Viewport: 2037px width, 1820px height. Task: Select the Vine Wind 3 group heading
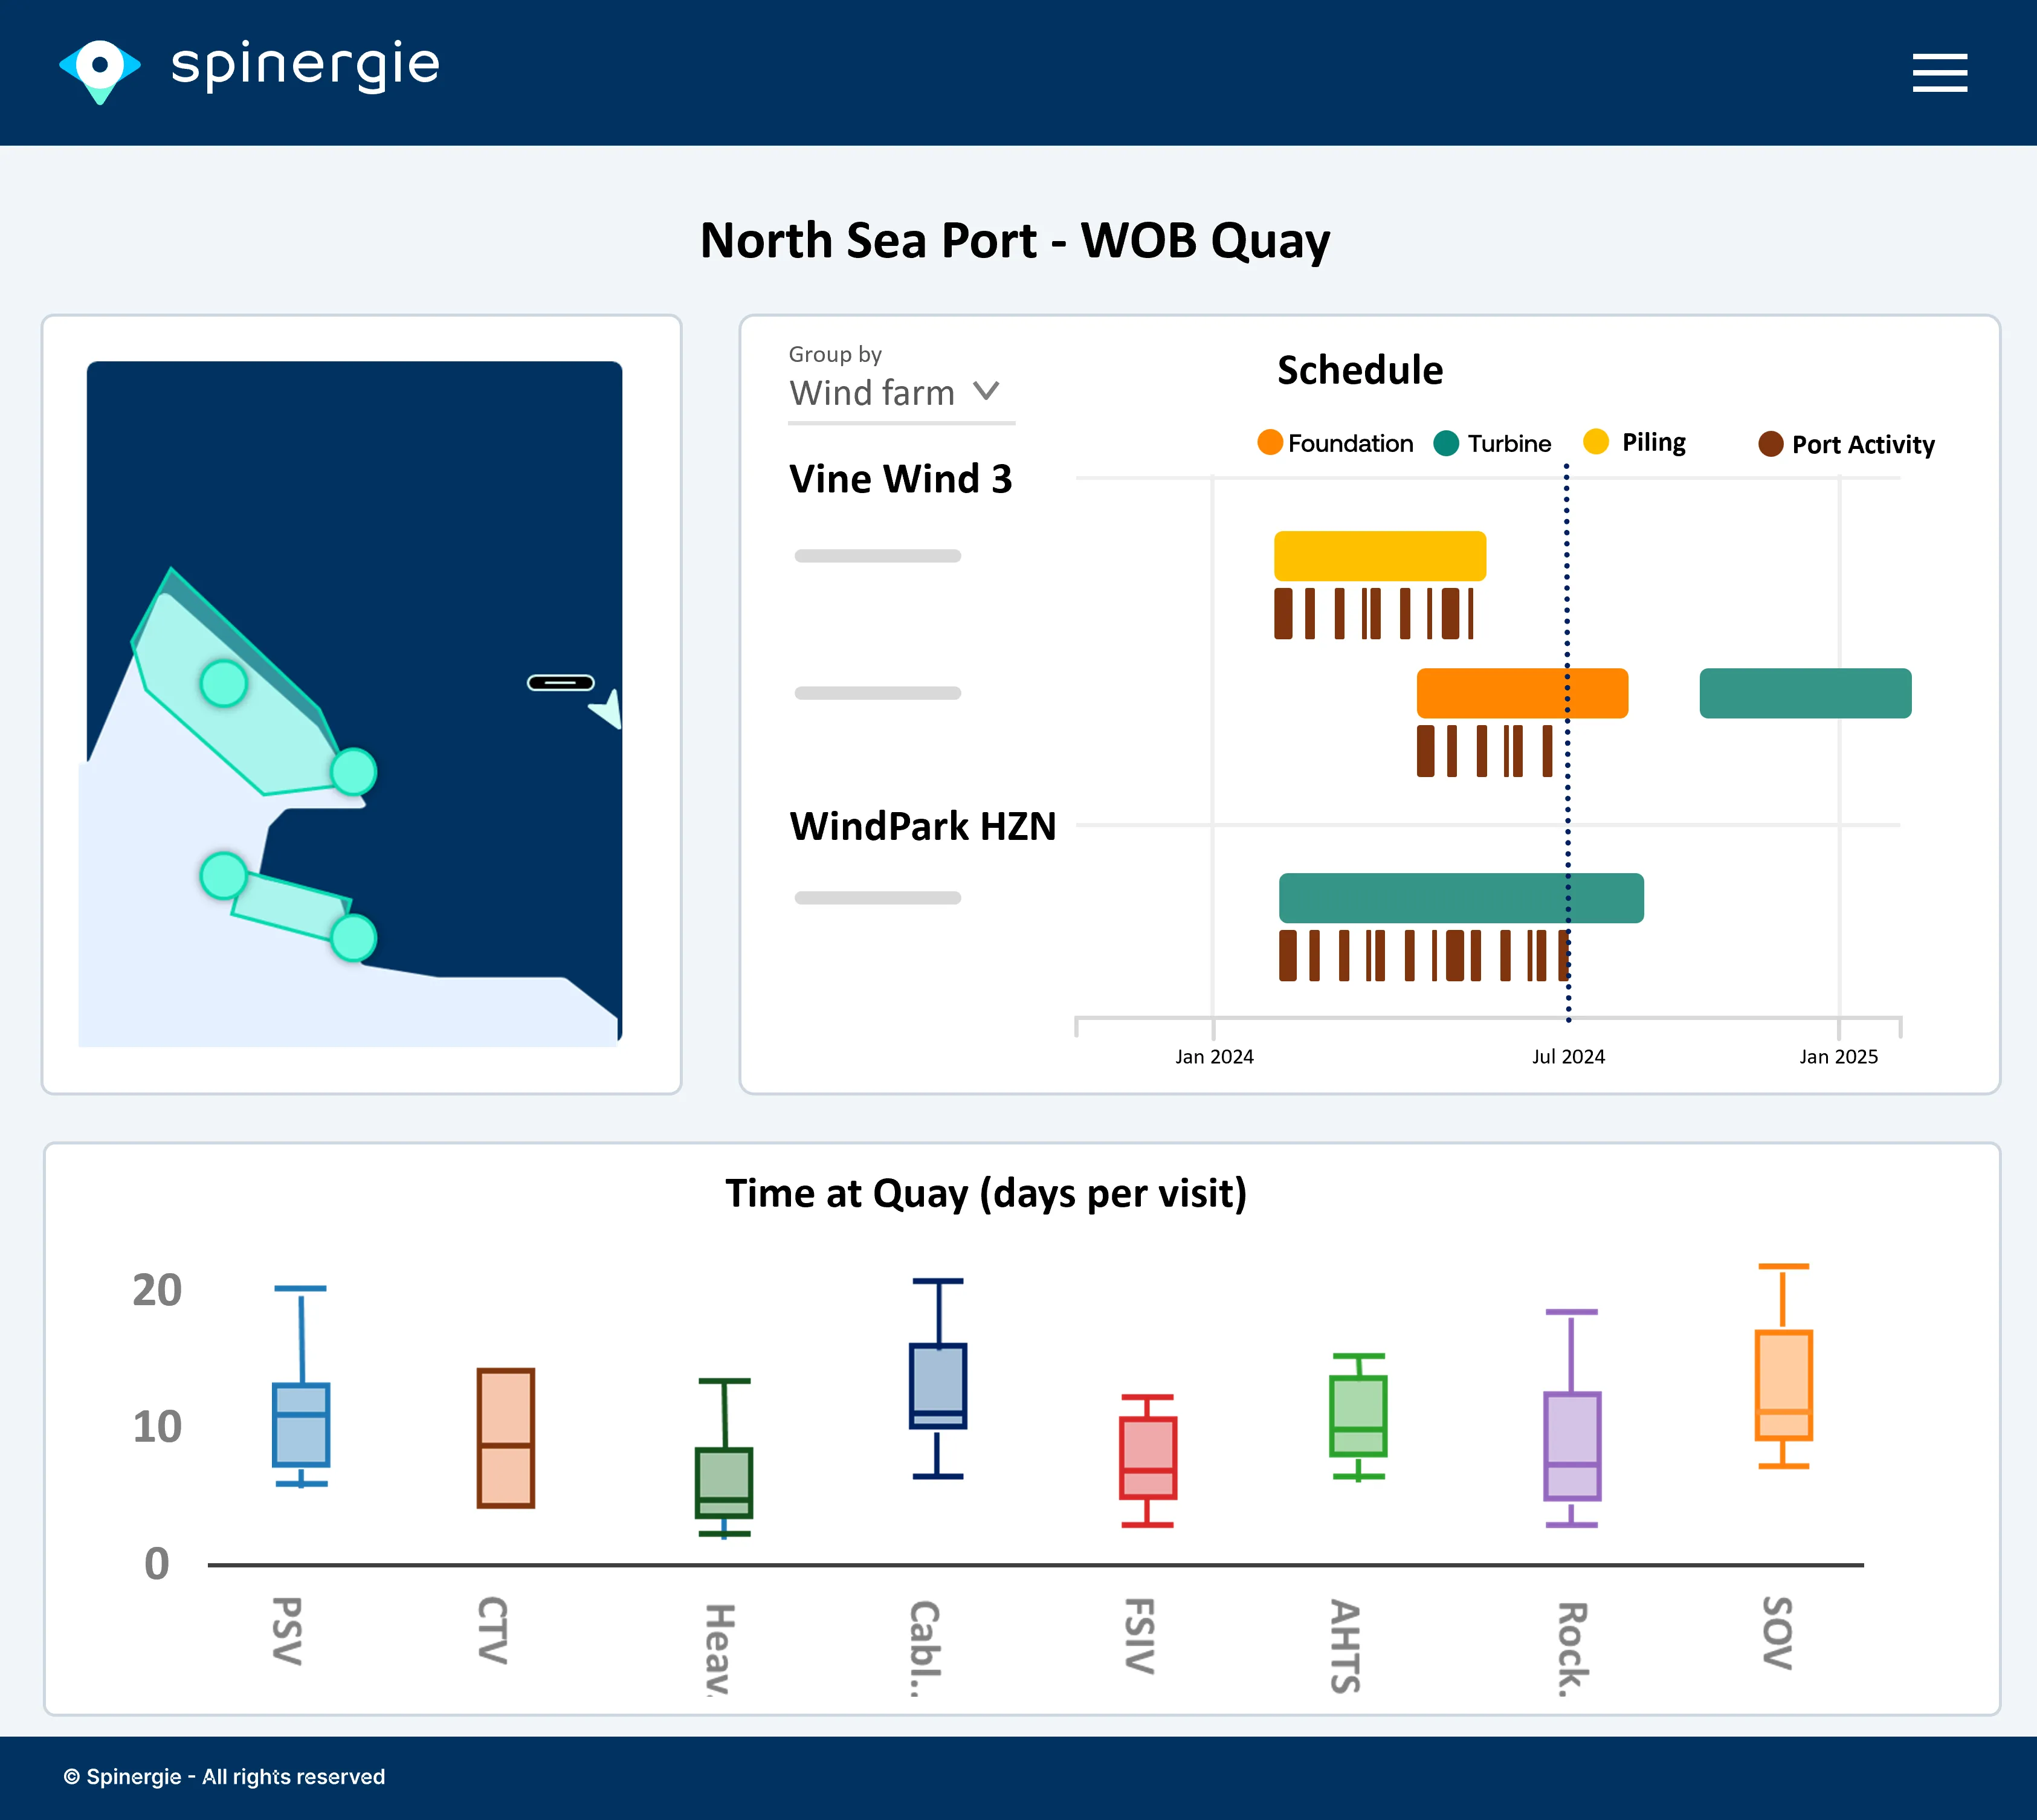[x=900, y=479]
